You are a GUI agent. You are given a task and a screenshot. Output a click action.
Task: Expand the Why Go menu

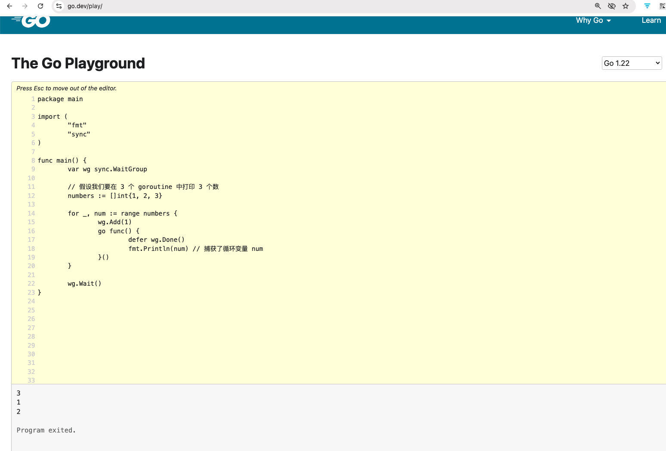(x=589, y=20)
